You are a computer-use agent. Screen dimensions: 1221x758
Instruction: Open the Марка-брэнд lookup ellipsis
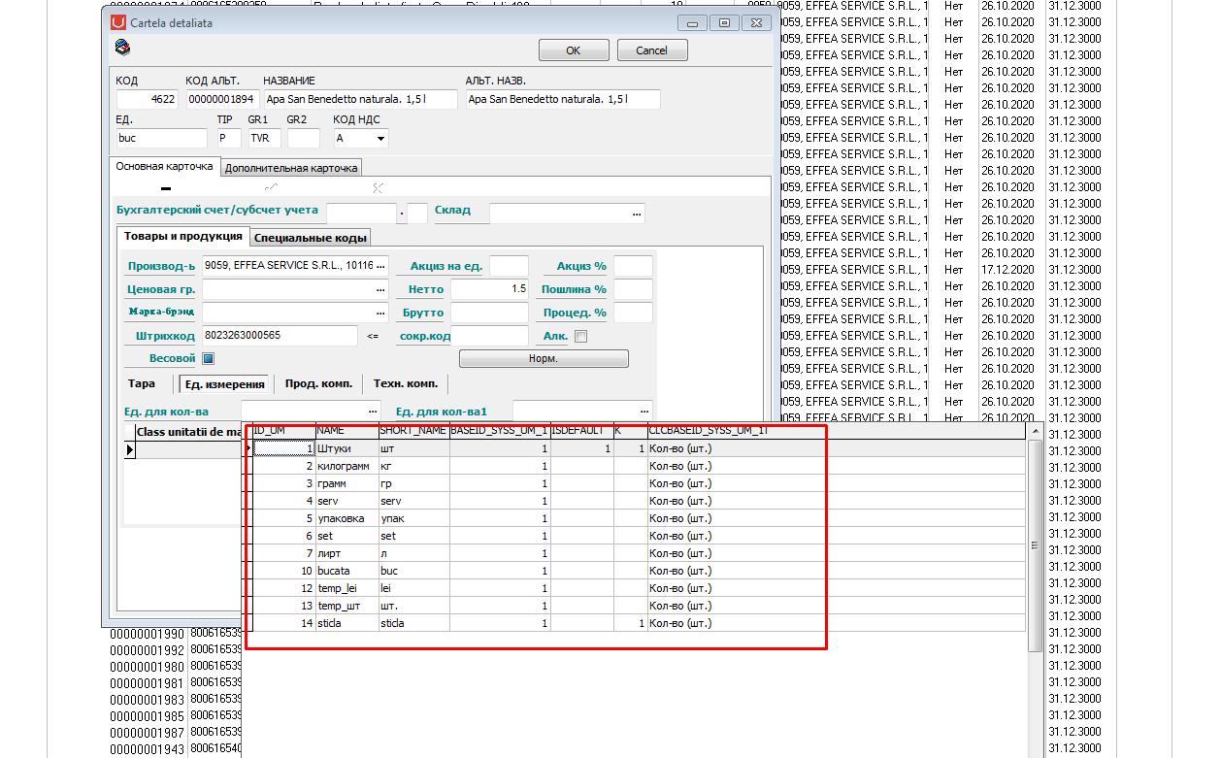point(381,313)
